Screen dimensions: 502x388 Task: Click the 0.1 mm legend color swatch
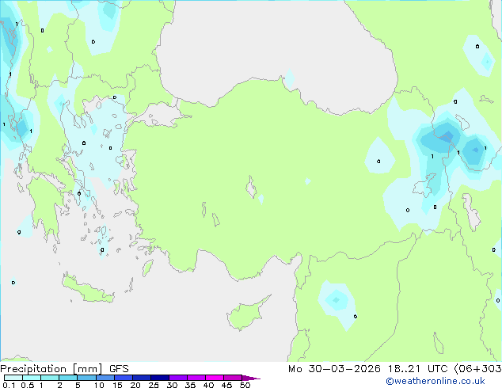(13, 378)
